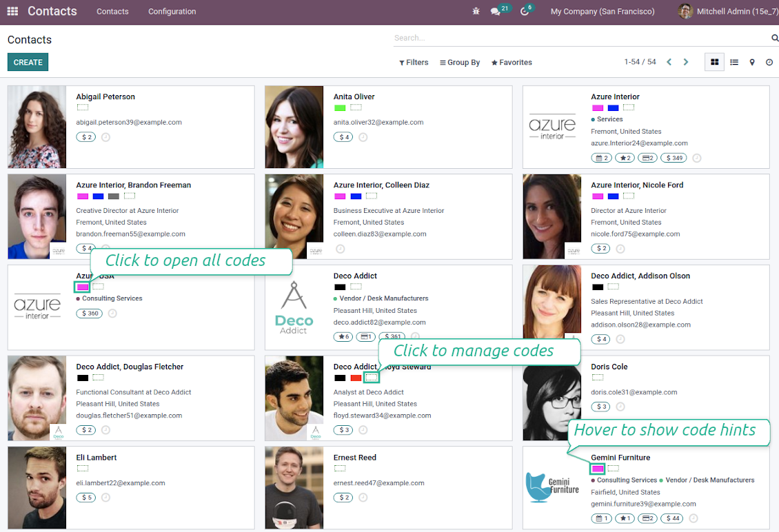
Task: Click dashed code box on Doris Cole card
Action: click(598, 378)
